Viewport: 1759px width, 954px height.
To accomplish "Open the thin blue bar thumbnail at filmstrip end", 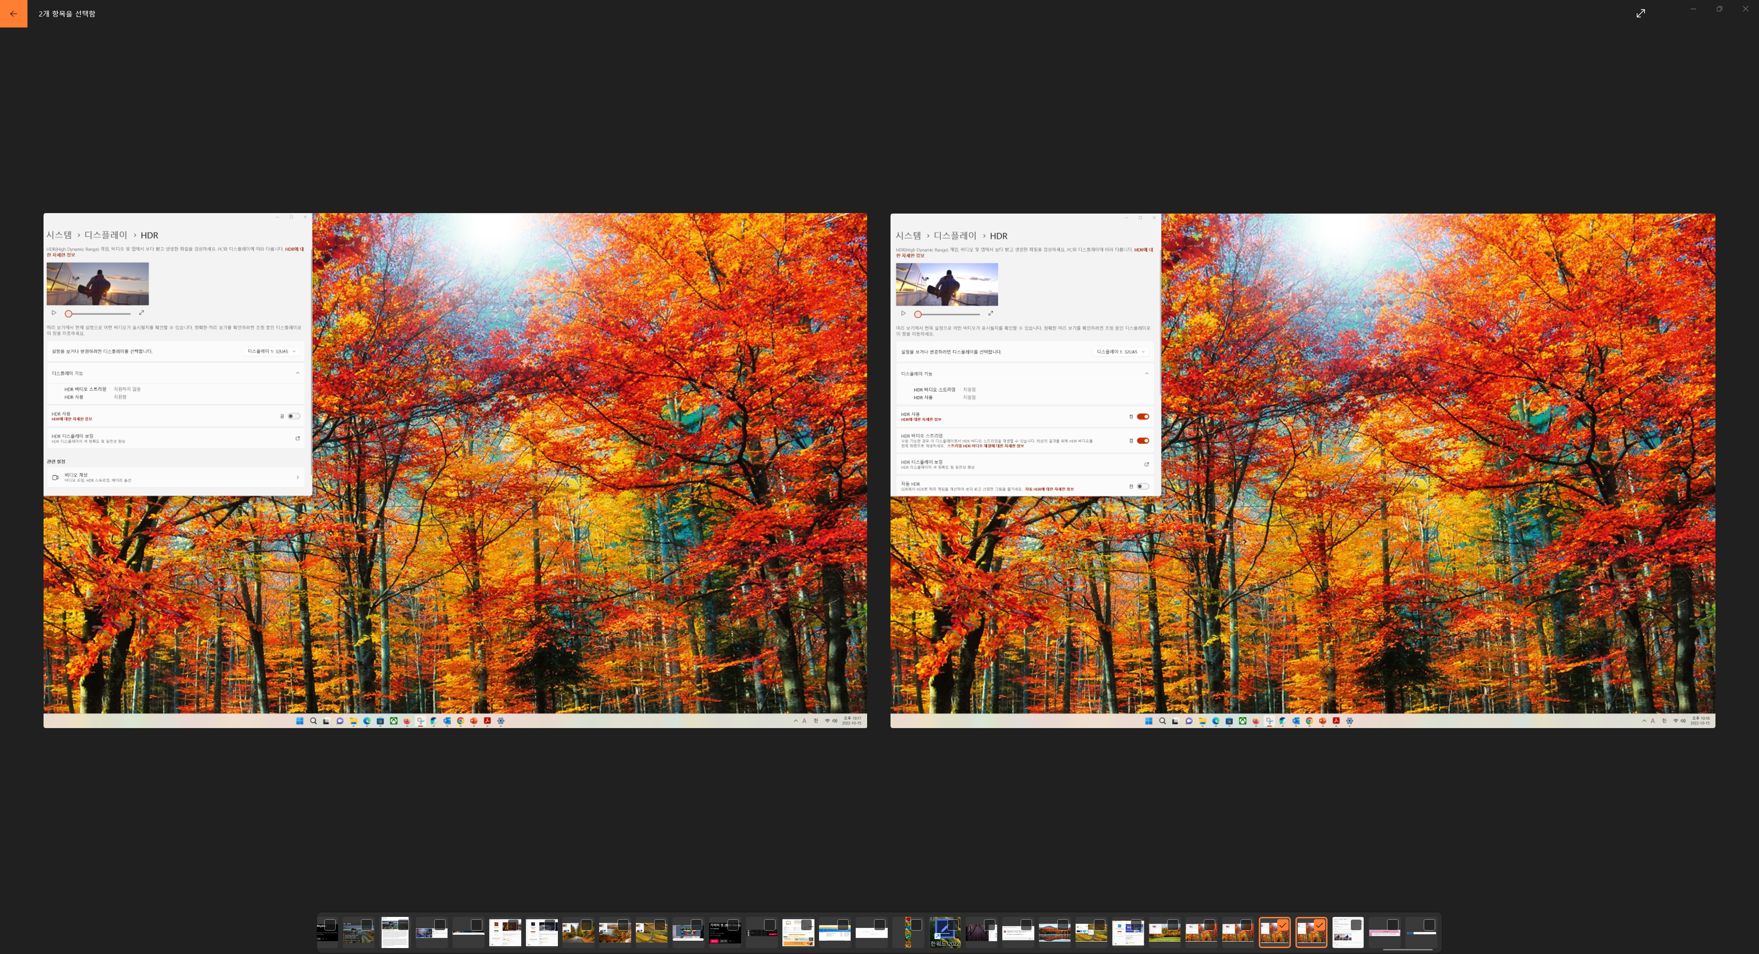I will click(x=1421, y=933).
